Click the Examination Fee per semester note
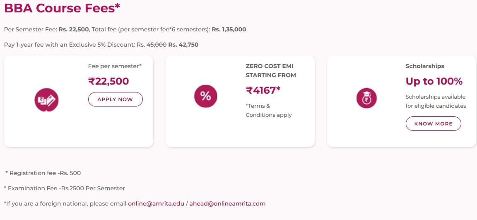This screenshot has height=220, width=477. [64, 188]
